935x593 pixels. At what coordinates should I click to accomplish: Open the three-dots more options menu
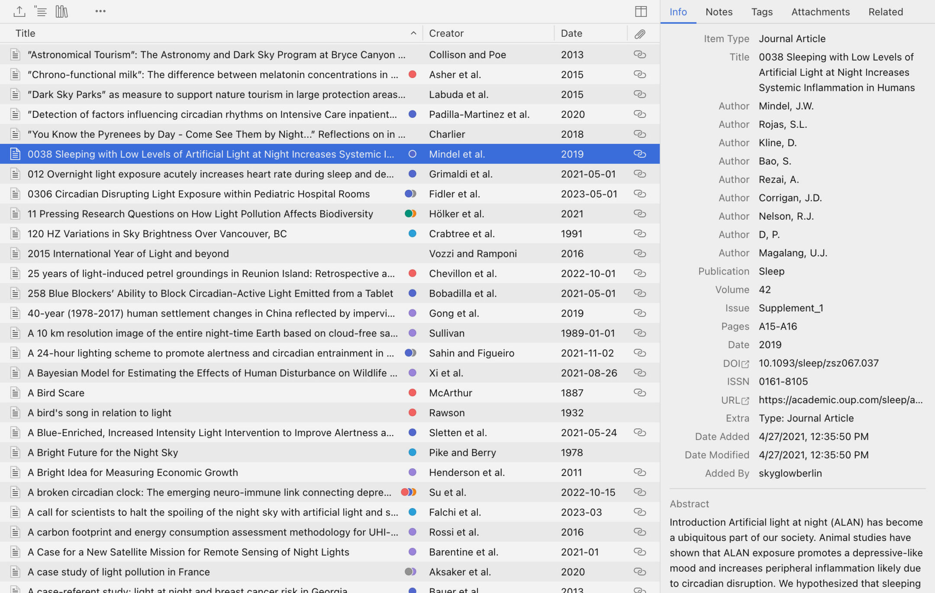100,11
